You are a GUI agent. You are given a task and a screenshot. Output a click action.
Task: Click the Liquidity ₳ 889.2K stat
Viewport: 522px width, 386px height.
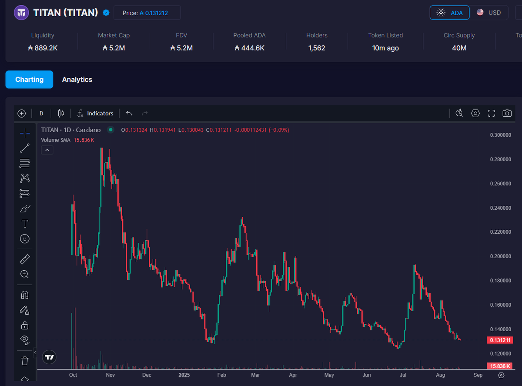[x=43, y=42]
